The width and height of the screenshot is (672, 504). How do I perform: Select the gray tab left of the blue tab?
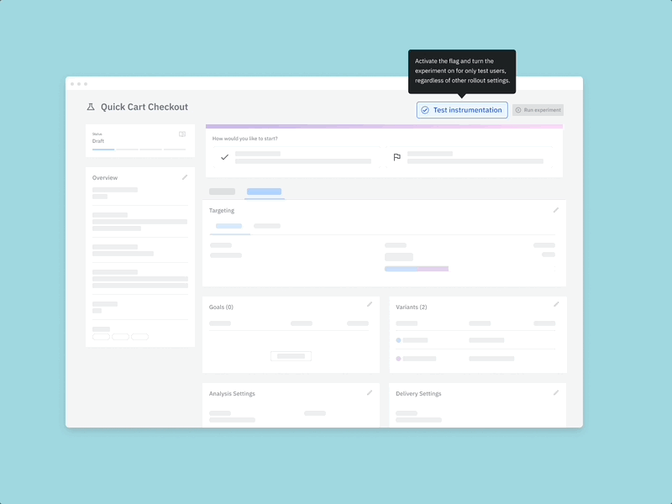pyautogui.click(x=222, y=191)
